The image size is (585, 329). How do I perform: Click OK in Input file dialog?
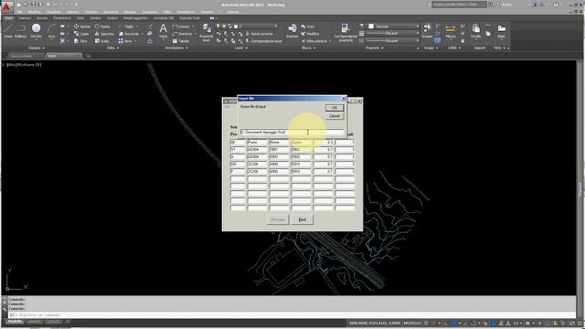[x=334, y=108]
